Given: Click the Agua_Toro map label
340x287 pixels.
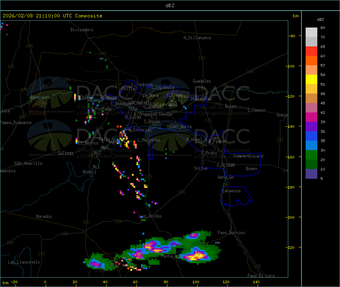Looking at the screenshot, I should point(40,97).
